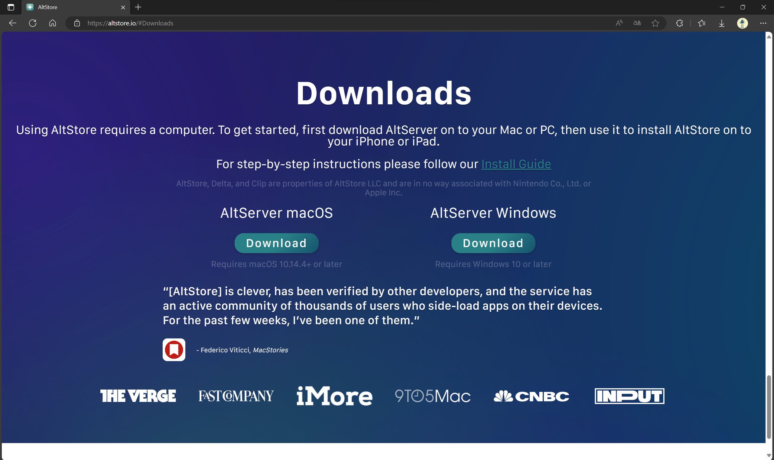Image resolution: width=774 pixels, height=460 pixels.
Task: View site info lock icon
Action: coord(77,23)
